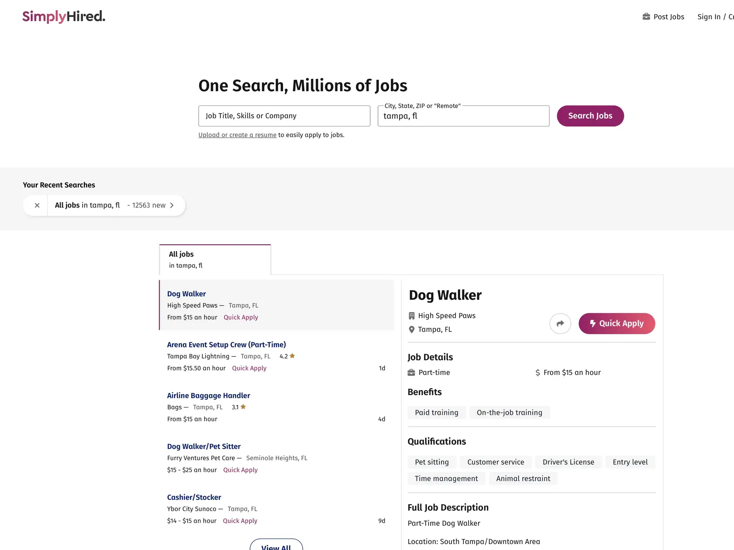Click the briefcase icon beside Post Jobs

646,16
